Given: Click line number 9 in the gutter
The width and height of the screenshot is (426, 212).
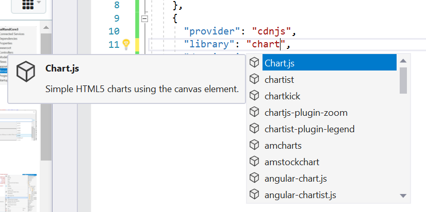Looking at the screenshot, I should [x=117, y=19].
